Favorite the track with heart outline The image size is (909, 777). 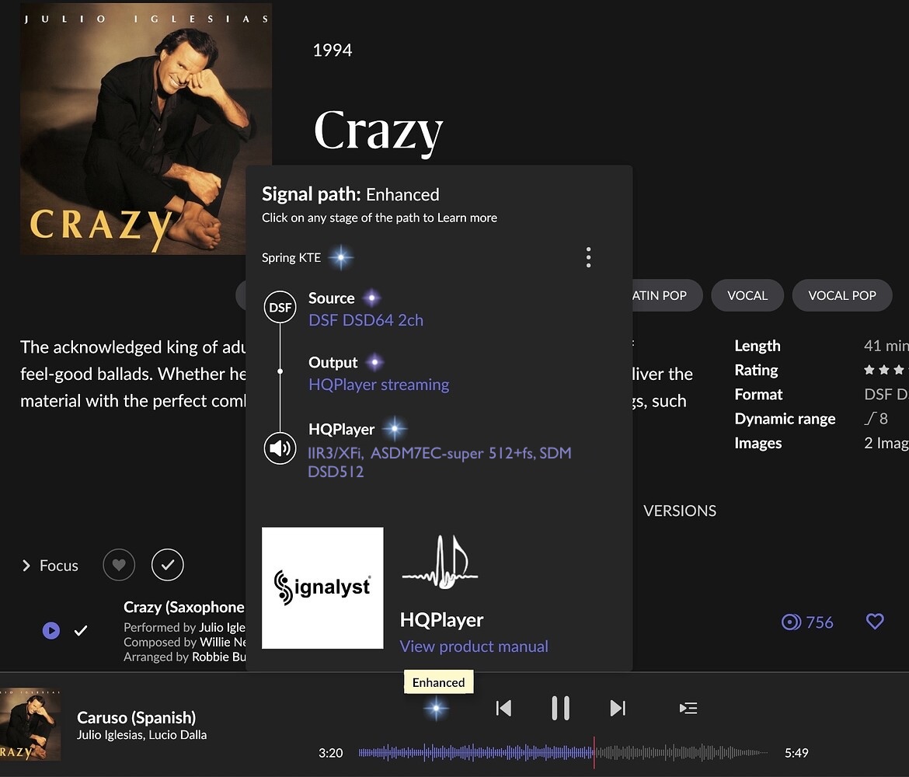[x=875, y=622]
